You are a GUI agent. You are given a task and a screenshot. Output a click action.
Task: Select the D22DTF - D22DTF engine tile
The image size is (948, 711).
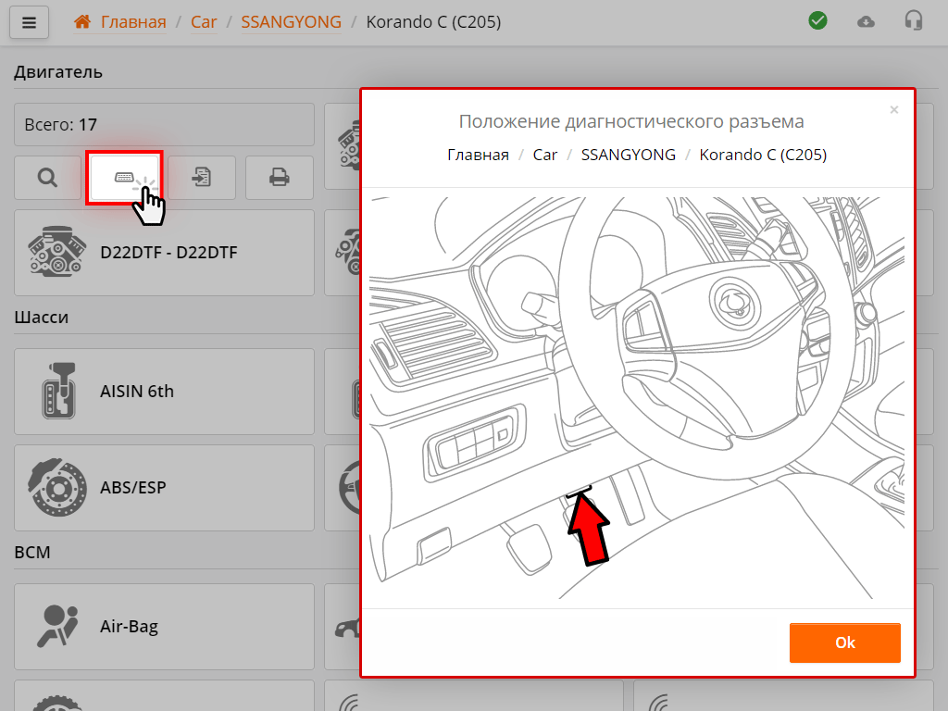click(x=164, y=252)
